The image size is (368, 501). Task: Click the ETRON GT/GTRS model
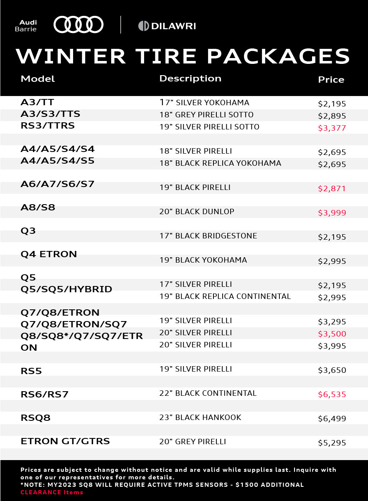click(x=65, y=441)
